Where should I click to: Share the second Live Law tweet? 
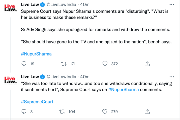pos(147,111)
